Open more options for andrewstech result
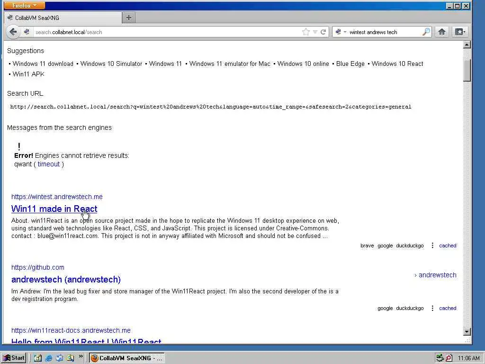Screen dimensions: 485x364 pyautogui.click(x=432, y=308)
